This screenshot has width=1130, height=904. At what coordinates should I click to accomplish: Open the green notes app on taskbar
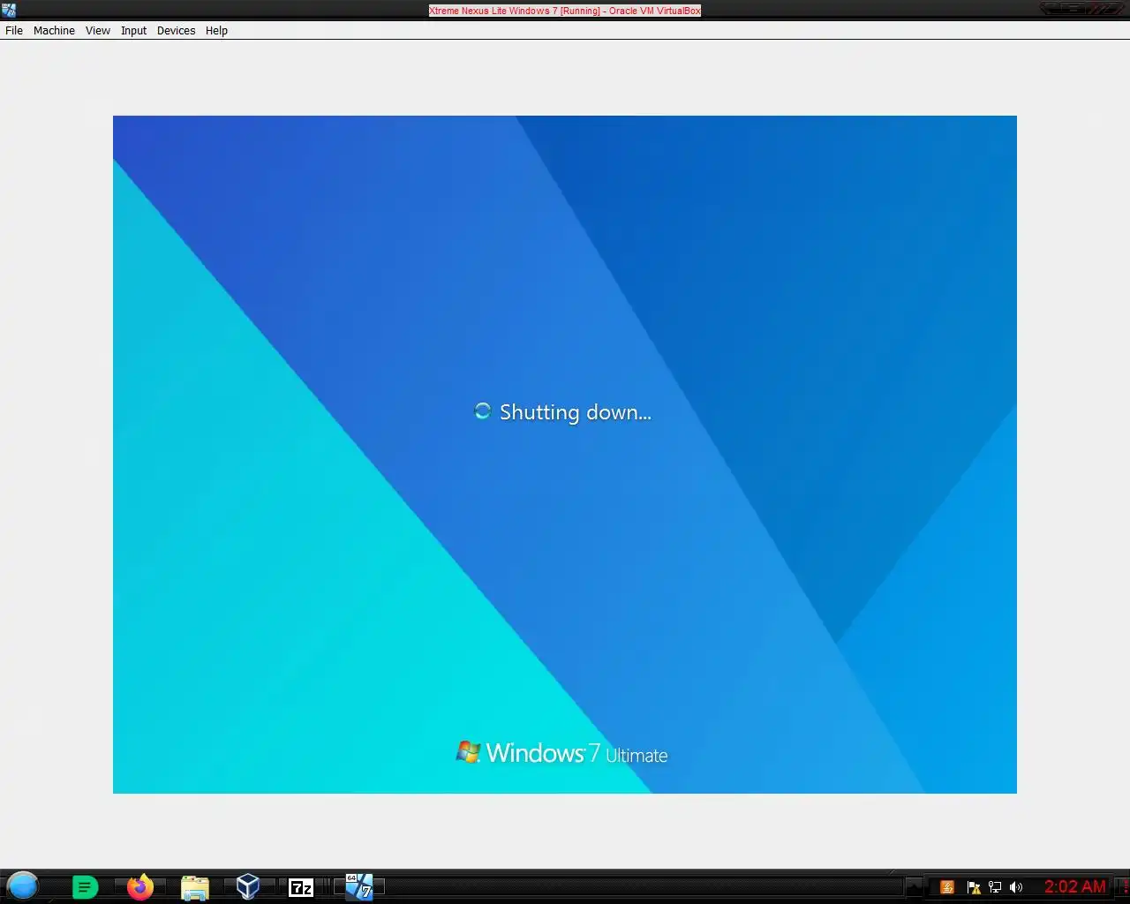85,887
